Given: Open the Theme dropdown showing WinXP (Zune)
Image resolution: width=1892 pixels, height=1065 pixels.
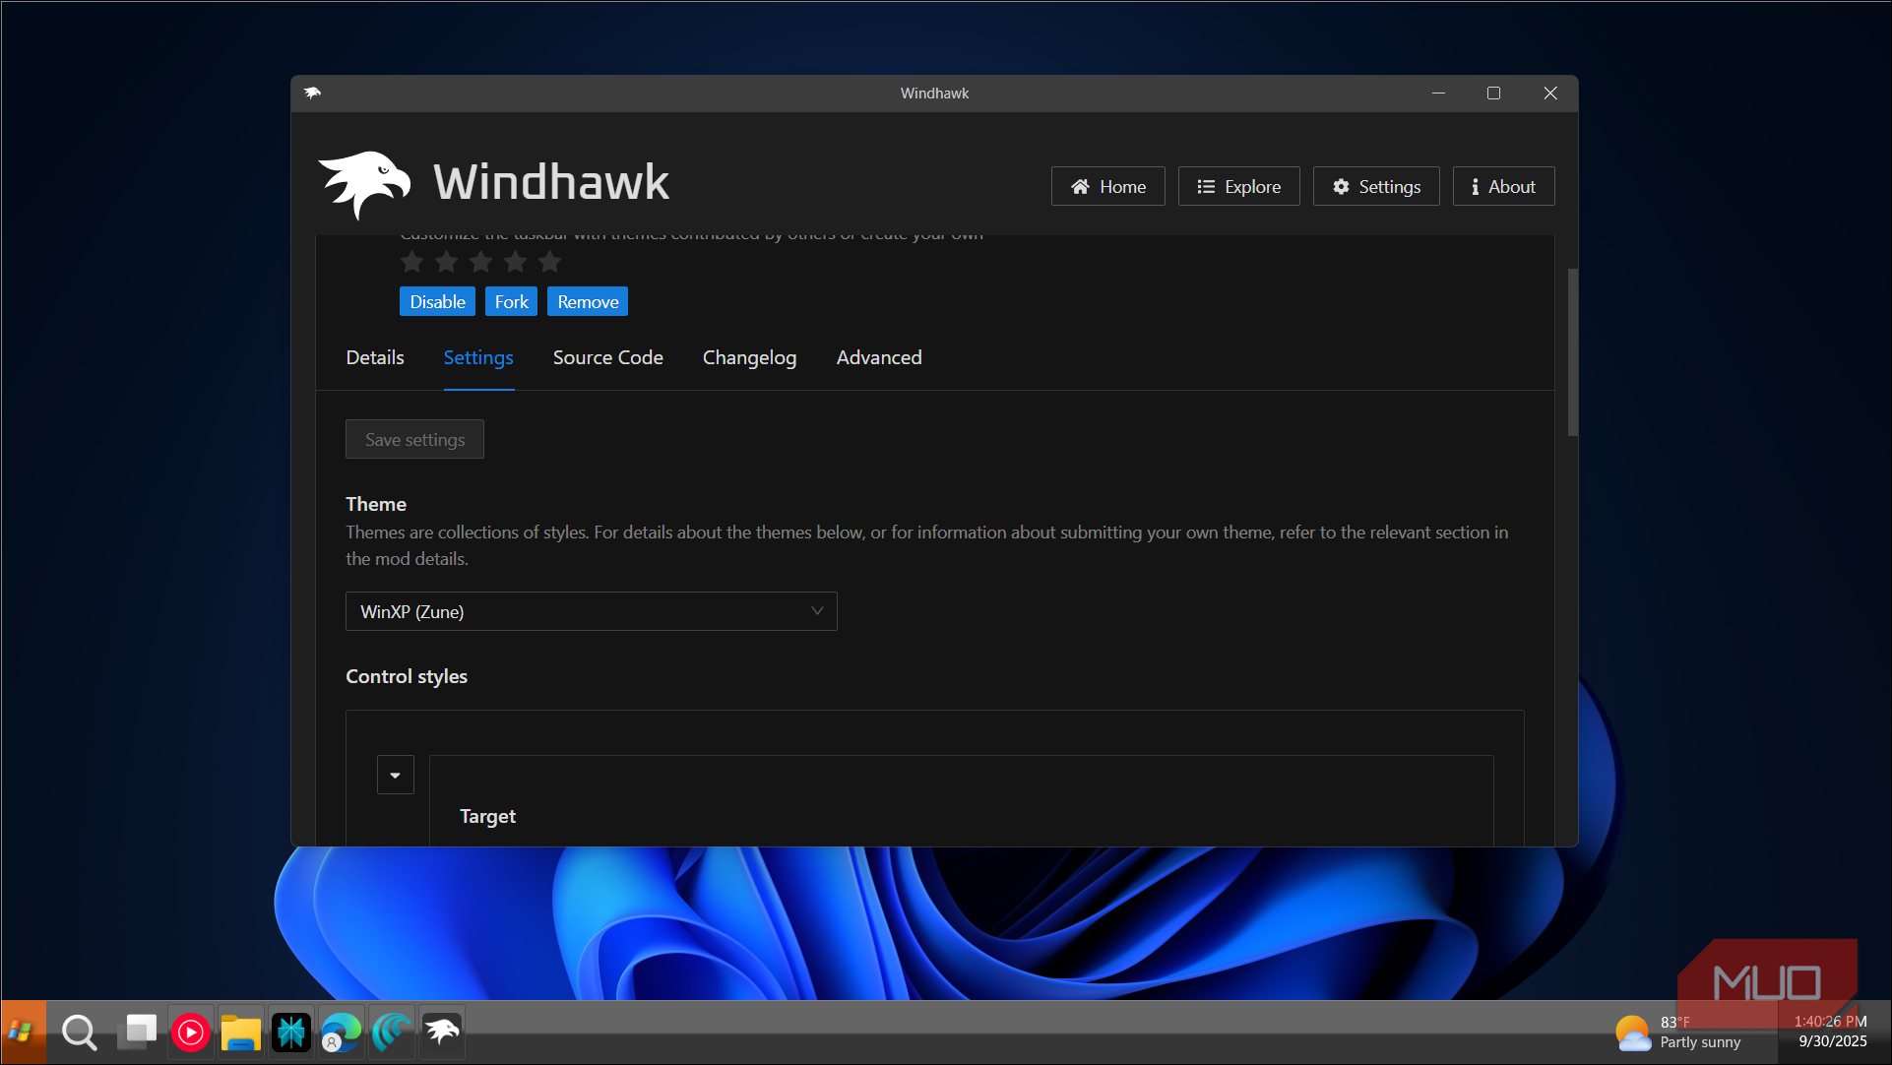Looking at the screenshot, I should (x=592, y=611).
